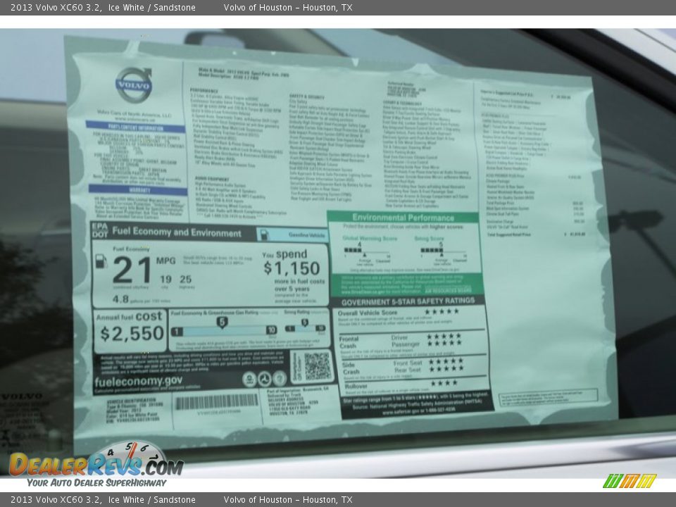Select the blue Parts Content Information header
The width and height of the screenshot is (676, 507).
tap(136, 127)
